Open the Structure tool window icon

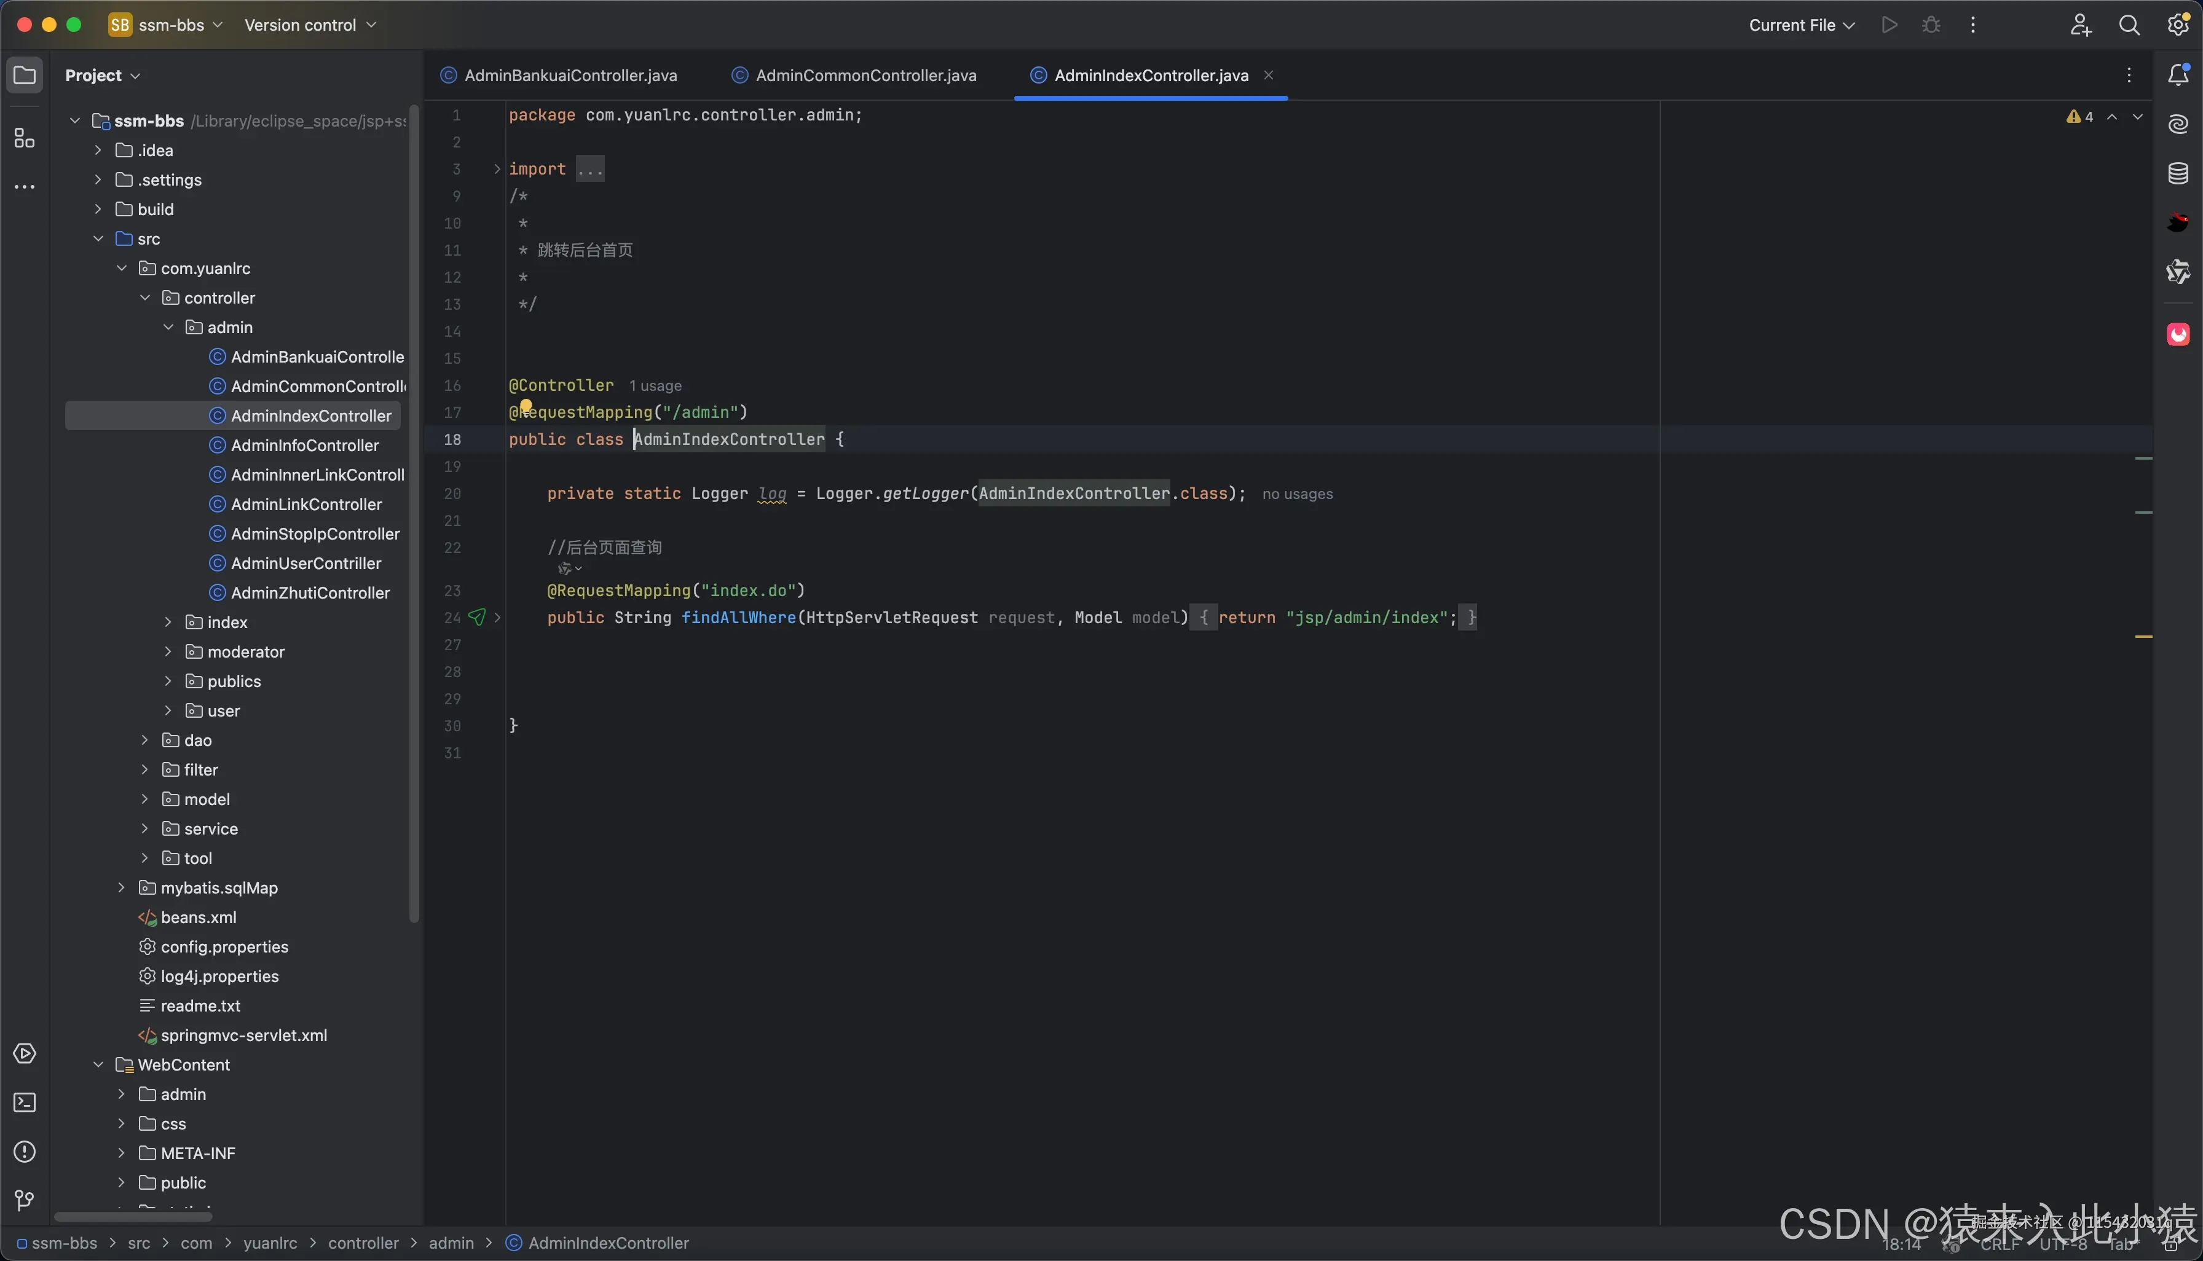(24, 138)
